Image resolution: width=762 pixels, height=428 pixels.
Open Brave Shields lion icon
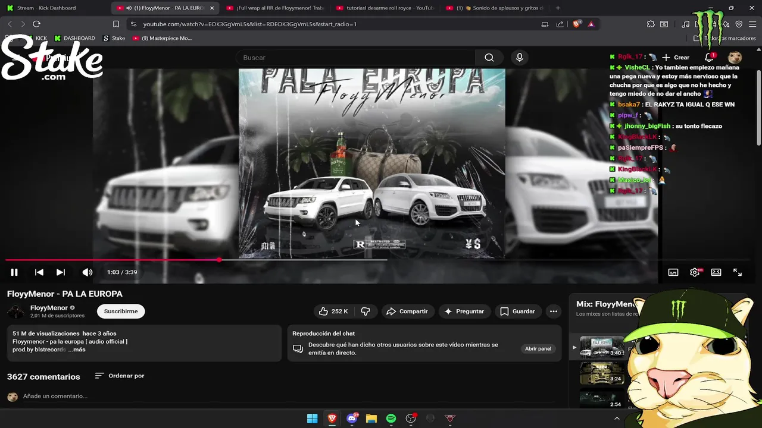[x=576, y=24]
